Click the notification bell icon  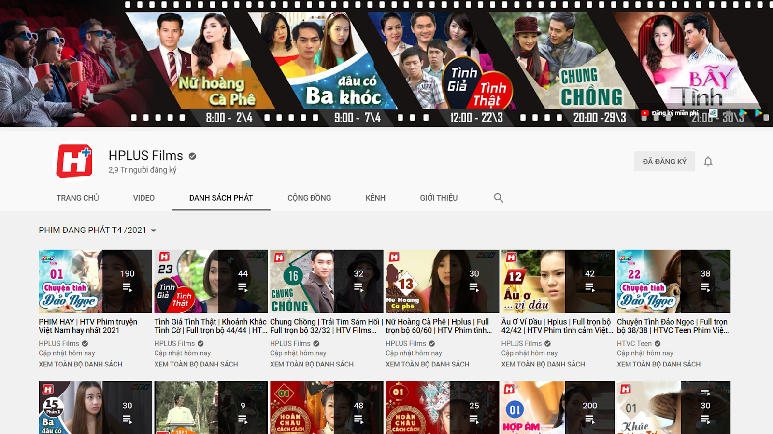(708, 162)
